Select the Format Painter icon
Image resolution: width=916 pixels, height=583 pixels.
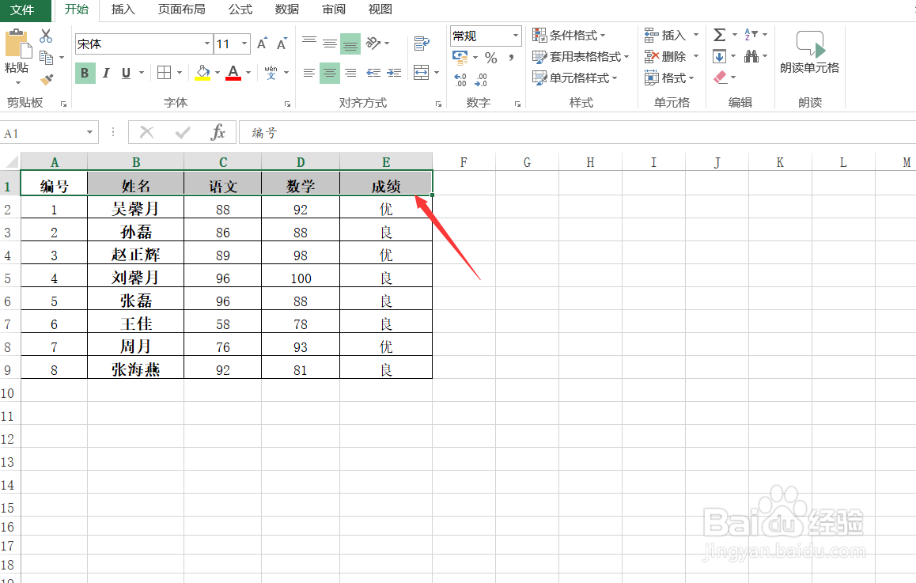46,78
